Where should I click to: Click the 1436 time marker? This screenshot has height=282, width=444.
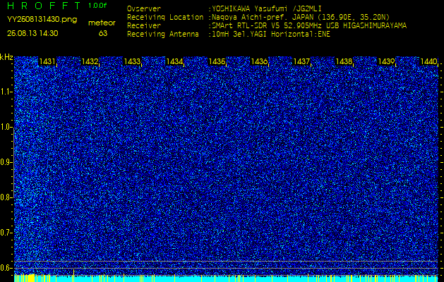(x=259, y=61)
